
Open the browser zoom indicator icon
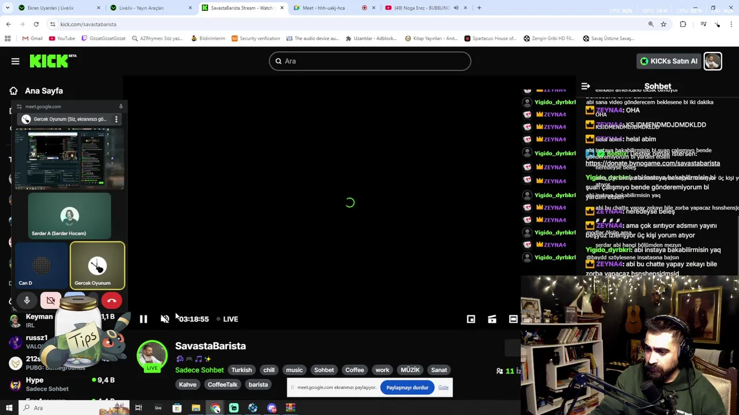[651, 24]
